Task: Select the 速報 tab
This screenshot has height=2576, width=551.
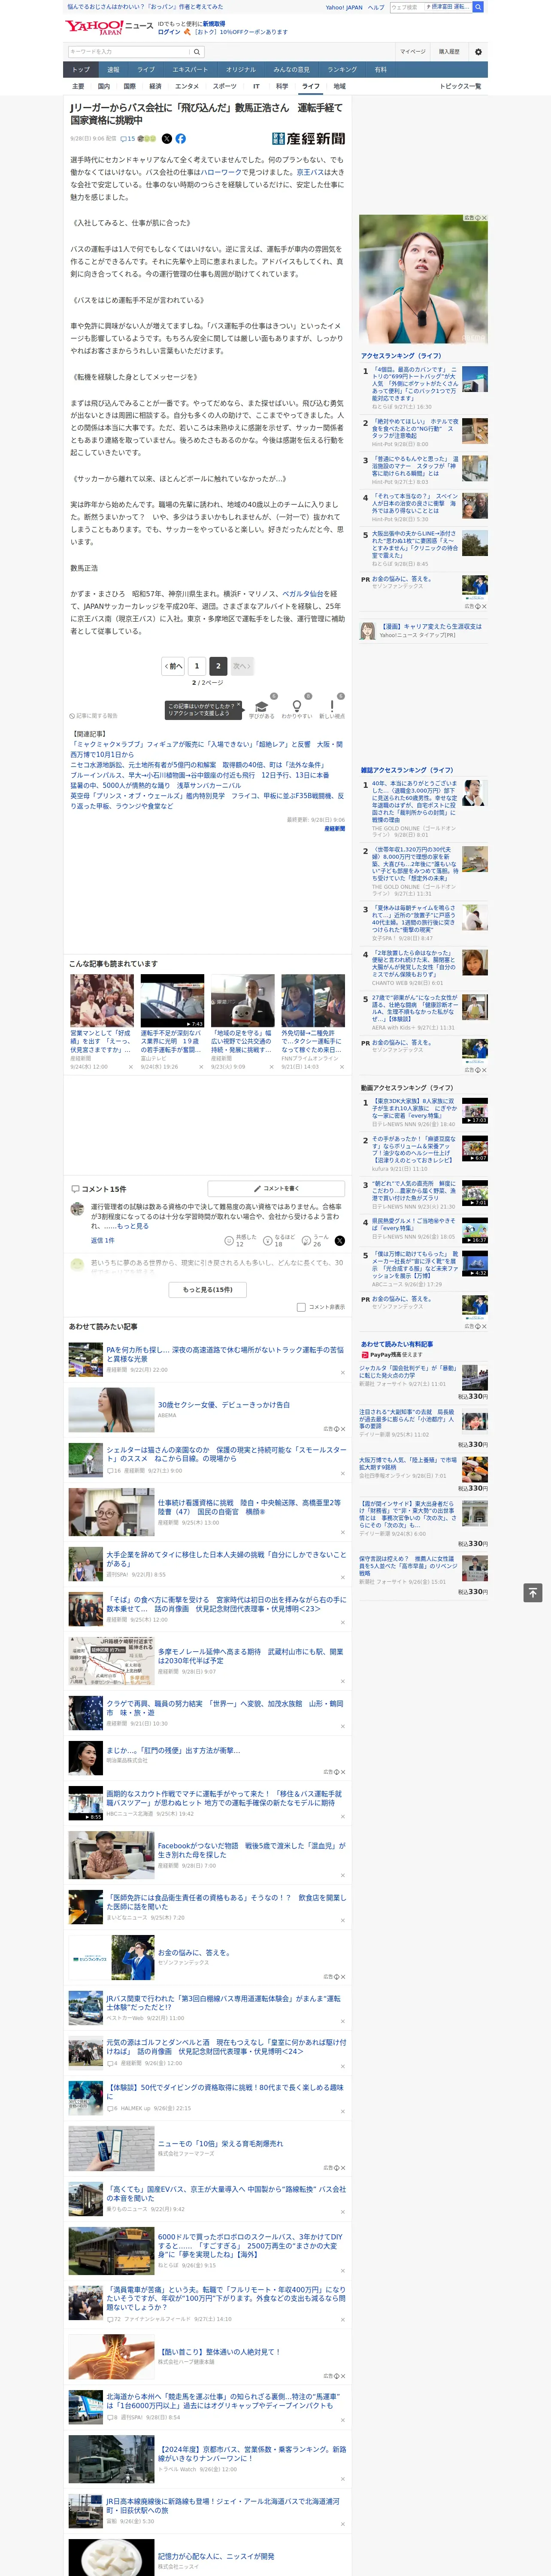Action: point(113,70)
